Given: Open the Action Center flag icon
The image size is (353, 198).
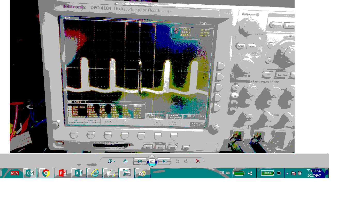Looking at the screenshot, I should (293, 173).
